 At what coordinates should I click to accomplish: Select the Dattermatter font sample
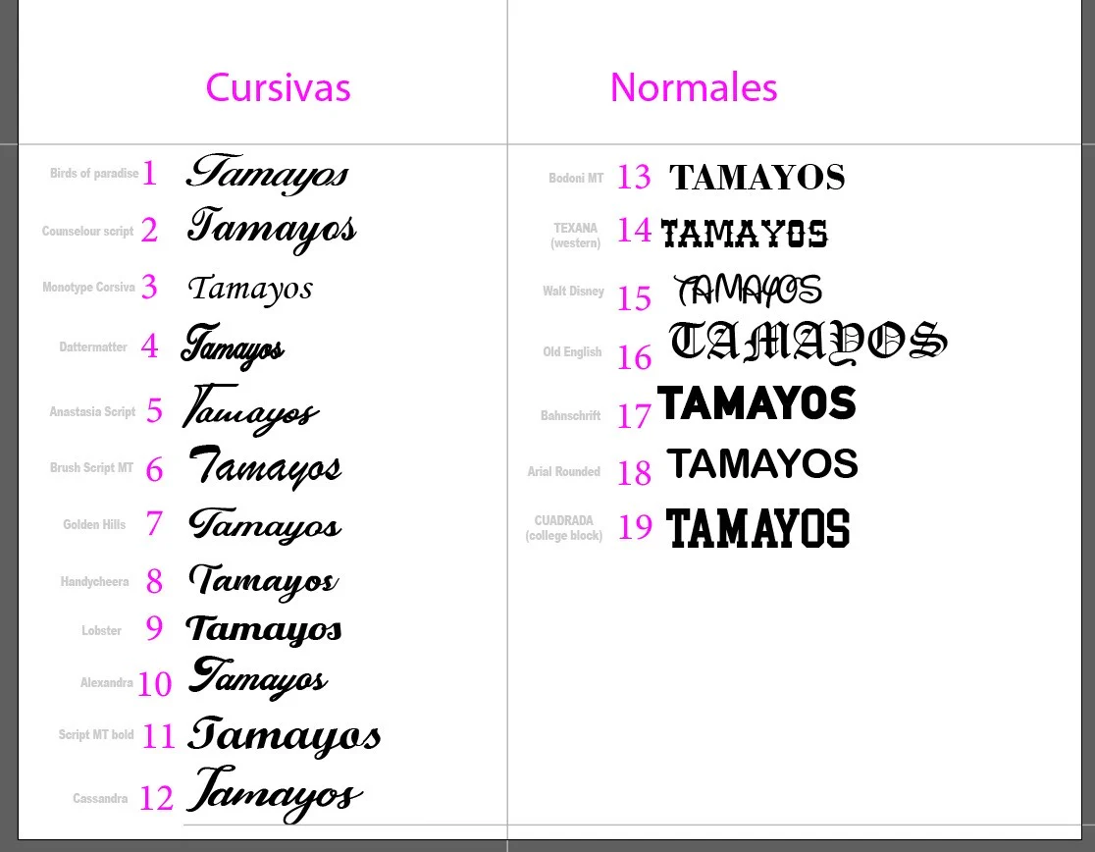[x=233, y=346]
